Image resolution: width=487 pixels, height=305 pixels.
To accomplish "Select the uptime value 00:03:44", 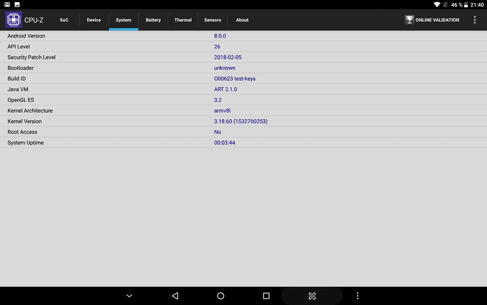I will pos(225,142).
